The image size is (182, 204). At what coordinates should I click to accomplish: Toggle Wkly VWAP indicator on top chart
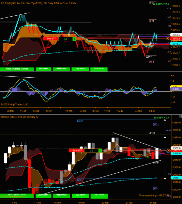tap(61, 69)
